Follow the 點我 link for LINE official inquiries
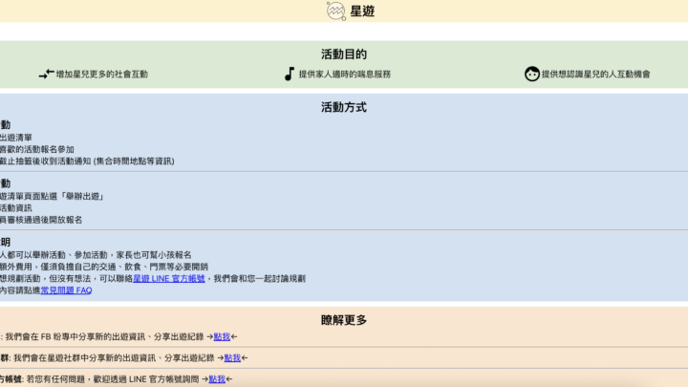Screen dimensions: 688x387 pyautogui.click(x=217, y=379)
